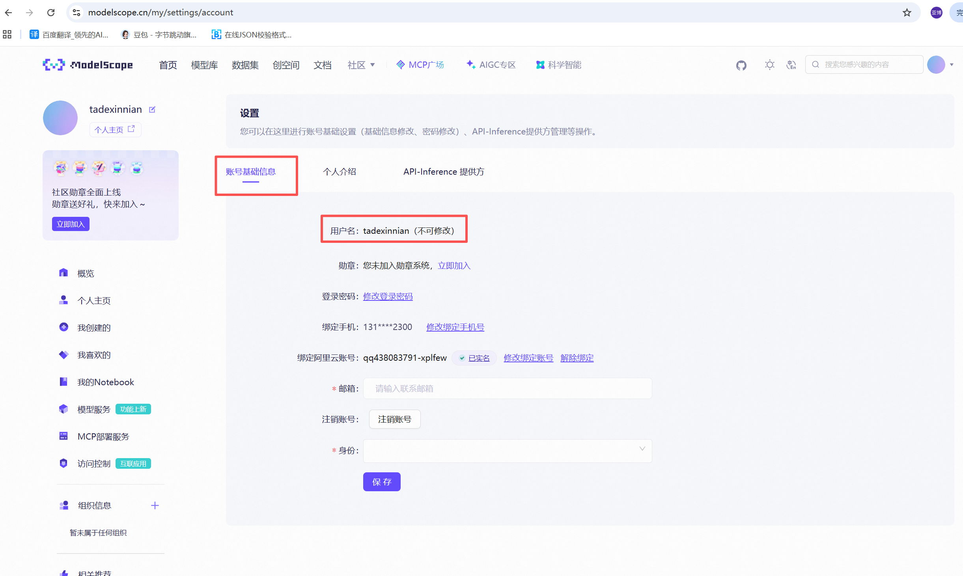This screenshot has height=576, width=963.
Task: Open MCP部署服务 in the sidebar
Action: (103, 436)
